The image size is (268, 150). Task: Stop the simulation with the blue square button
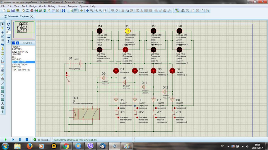[27, 140]
